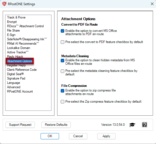Check pre-select Zip compress by default
Image resolution: width=156 pixels, height=144 pixels.
pyautogui.click(x=62, y=102)
